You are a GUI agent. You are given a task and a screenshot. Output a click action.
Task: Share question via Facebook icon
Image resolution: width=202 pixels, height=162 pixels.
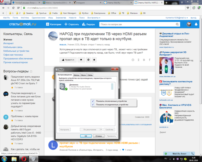point(149,60)
